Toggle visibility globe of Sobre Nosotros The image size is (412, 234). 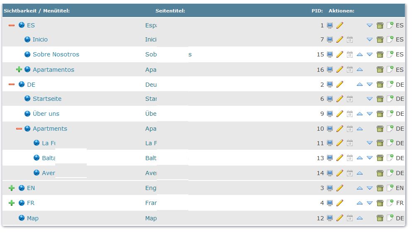27,54
